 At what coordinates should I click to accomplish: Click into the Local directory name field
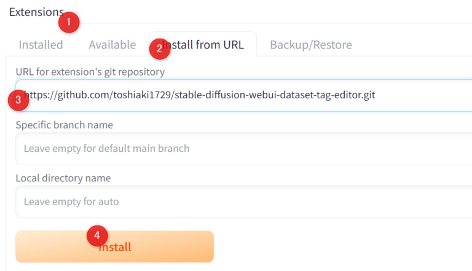pos(246,202)
